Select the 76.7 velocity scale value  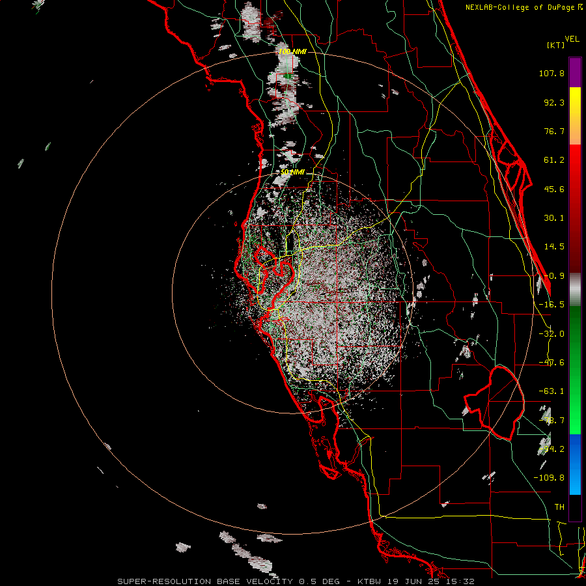554,131
